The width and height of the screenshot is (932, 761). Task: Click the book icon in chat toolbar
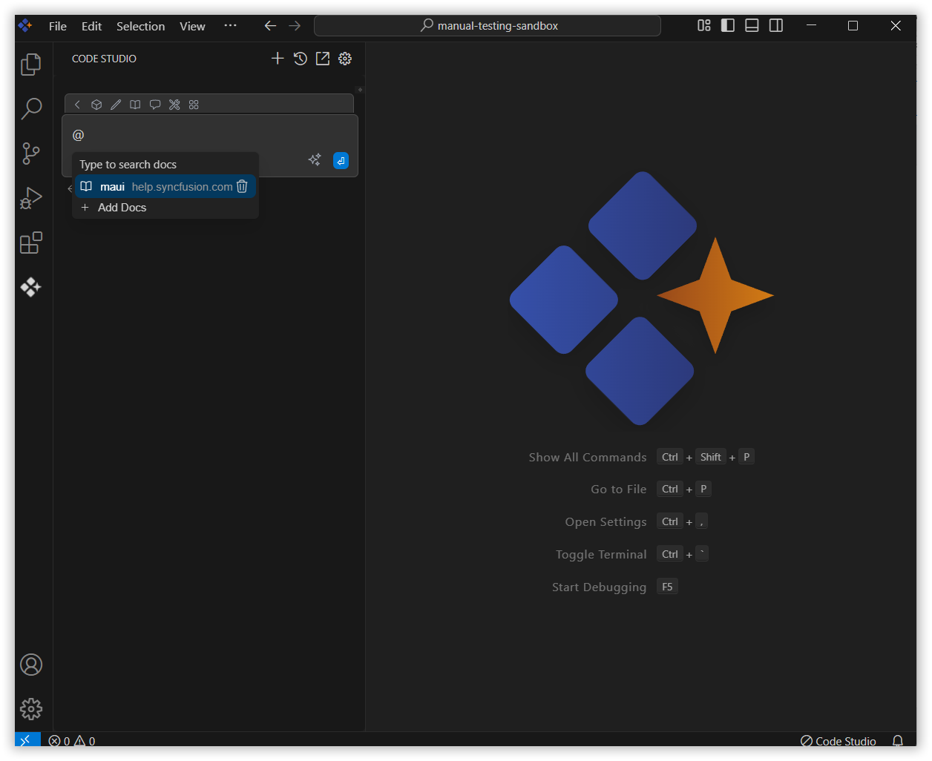click(x=135, y=105)
